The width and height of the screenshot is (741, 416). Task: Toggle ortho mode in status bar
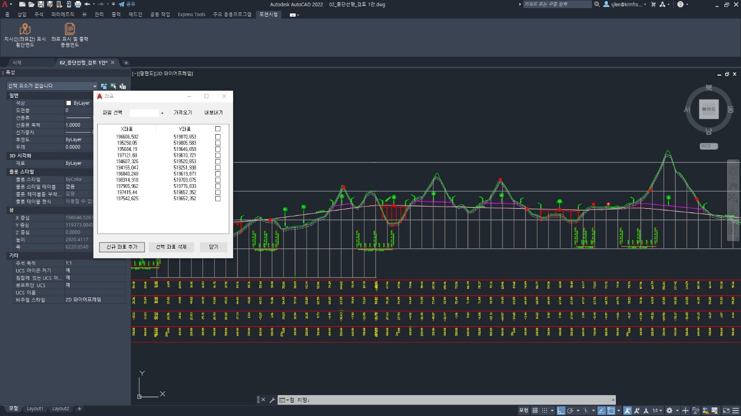[561, 411]
